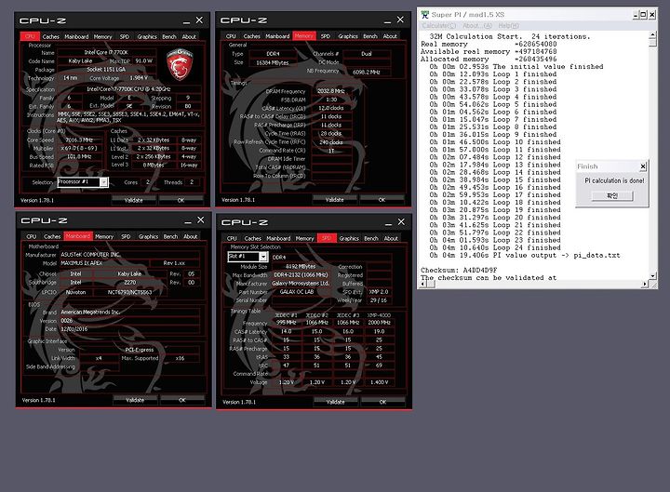
Task: Close the Finish dialog with its X
Action: click(x=643, y=166)
